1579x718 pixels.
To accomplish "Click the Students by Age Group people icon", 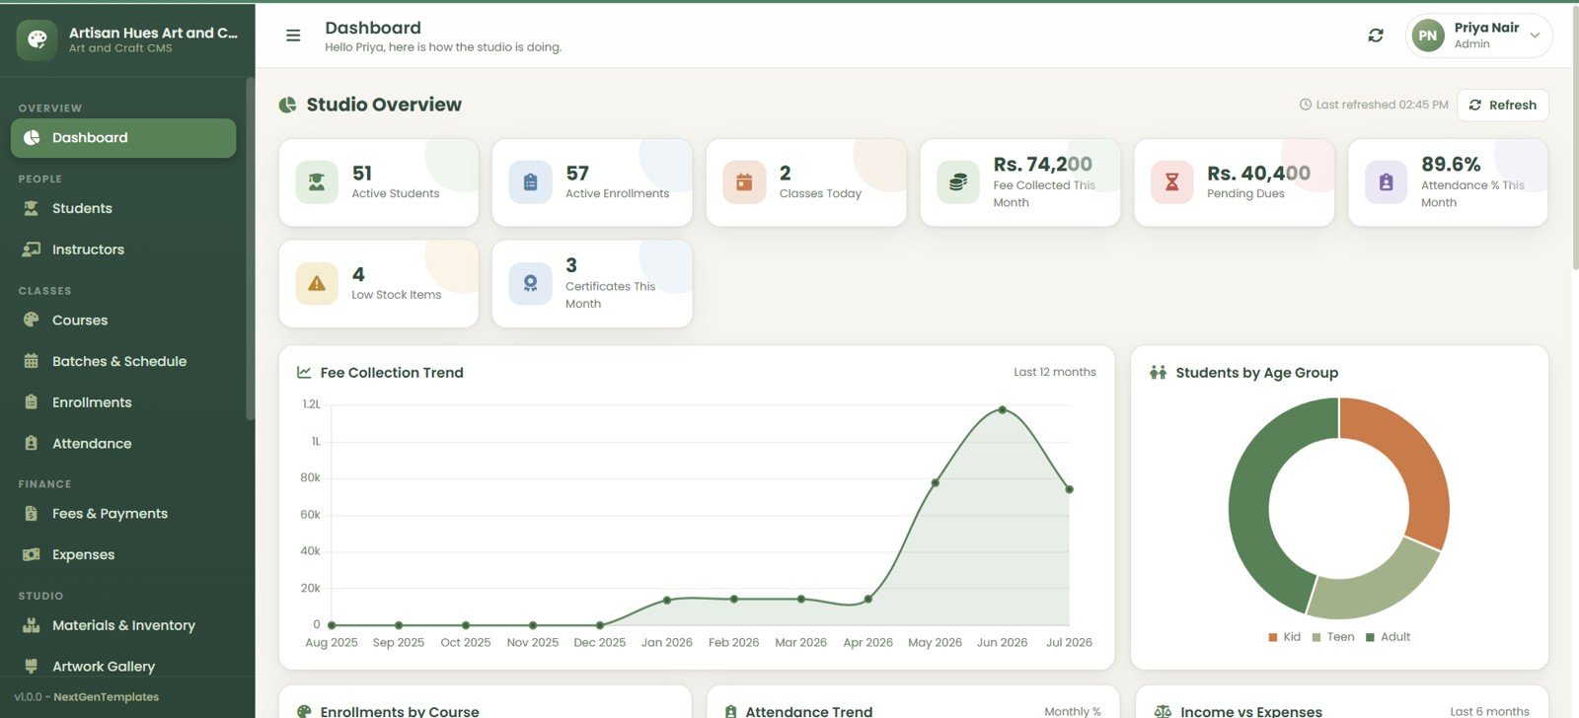I will tap(1159, 373).
